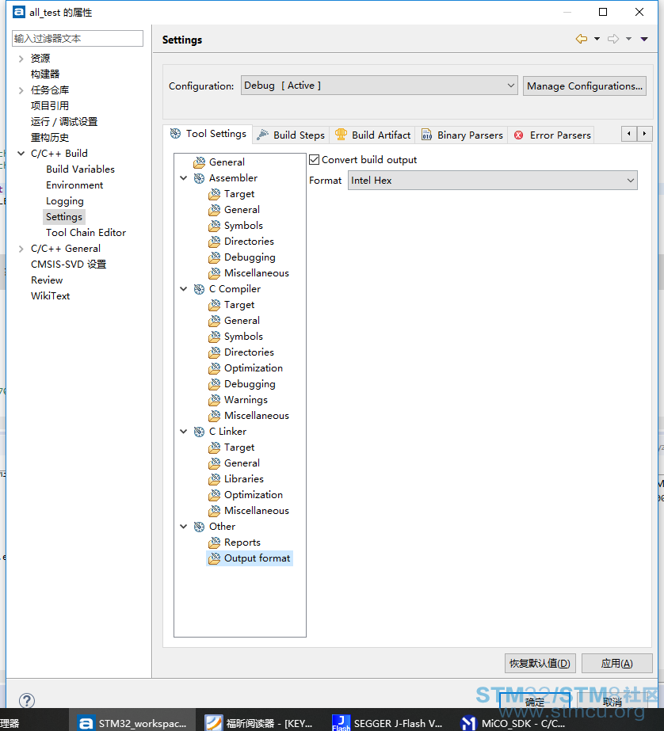The height and width of the screenshot is (731, 664).
Task: Click the C Compiler tool icon
Action: pos(199,289)
